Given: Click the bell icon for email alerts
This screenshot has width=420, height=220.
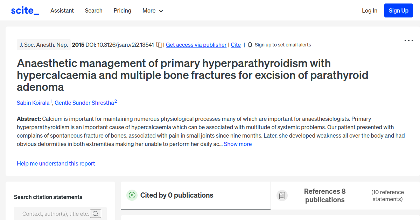Looking at the screenshot, I should (250, 45).
